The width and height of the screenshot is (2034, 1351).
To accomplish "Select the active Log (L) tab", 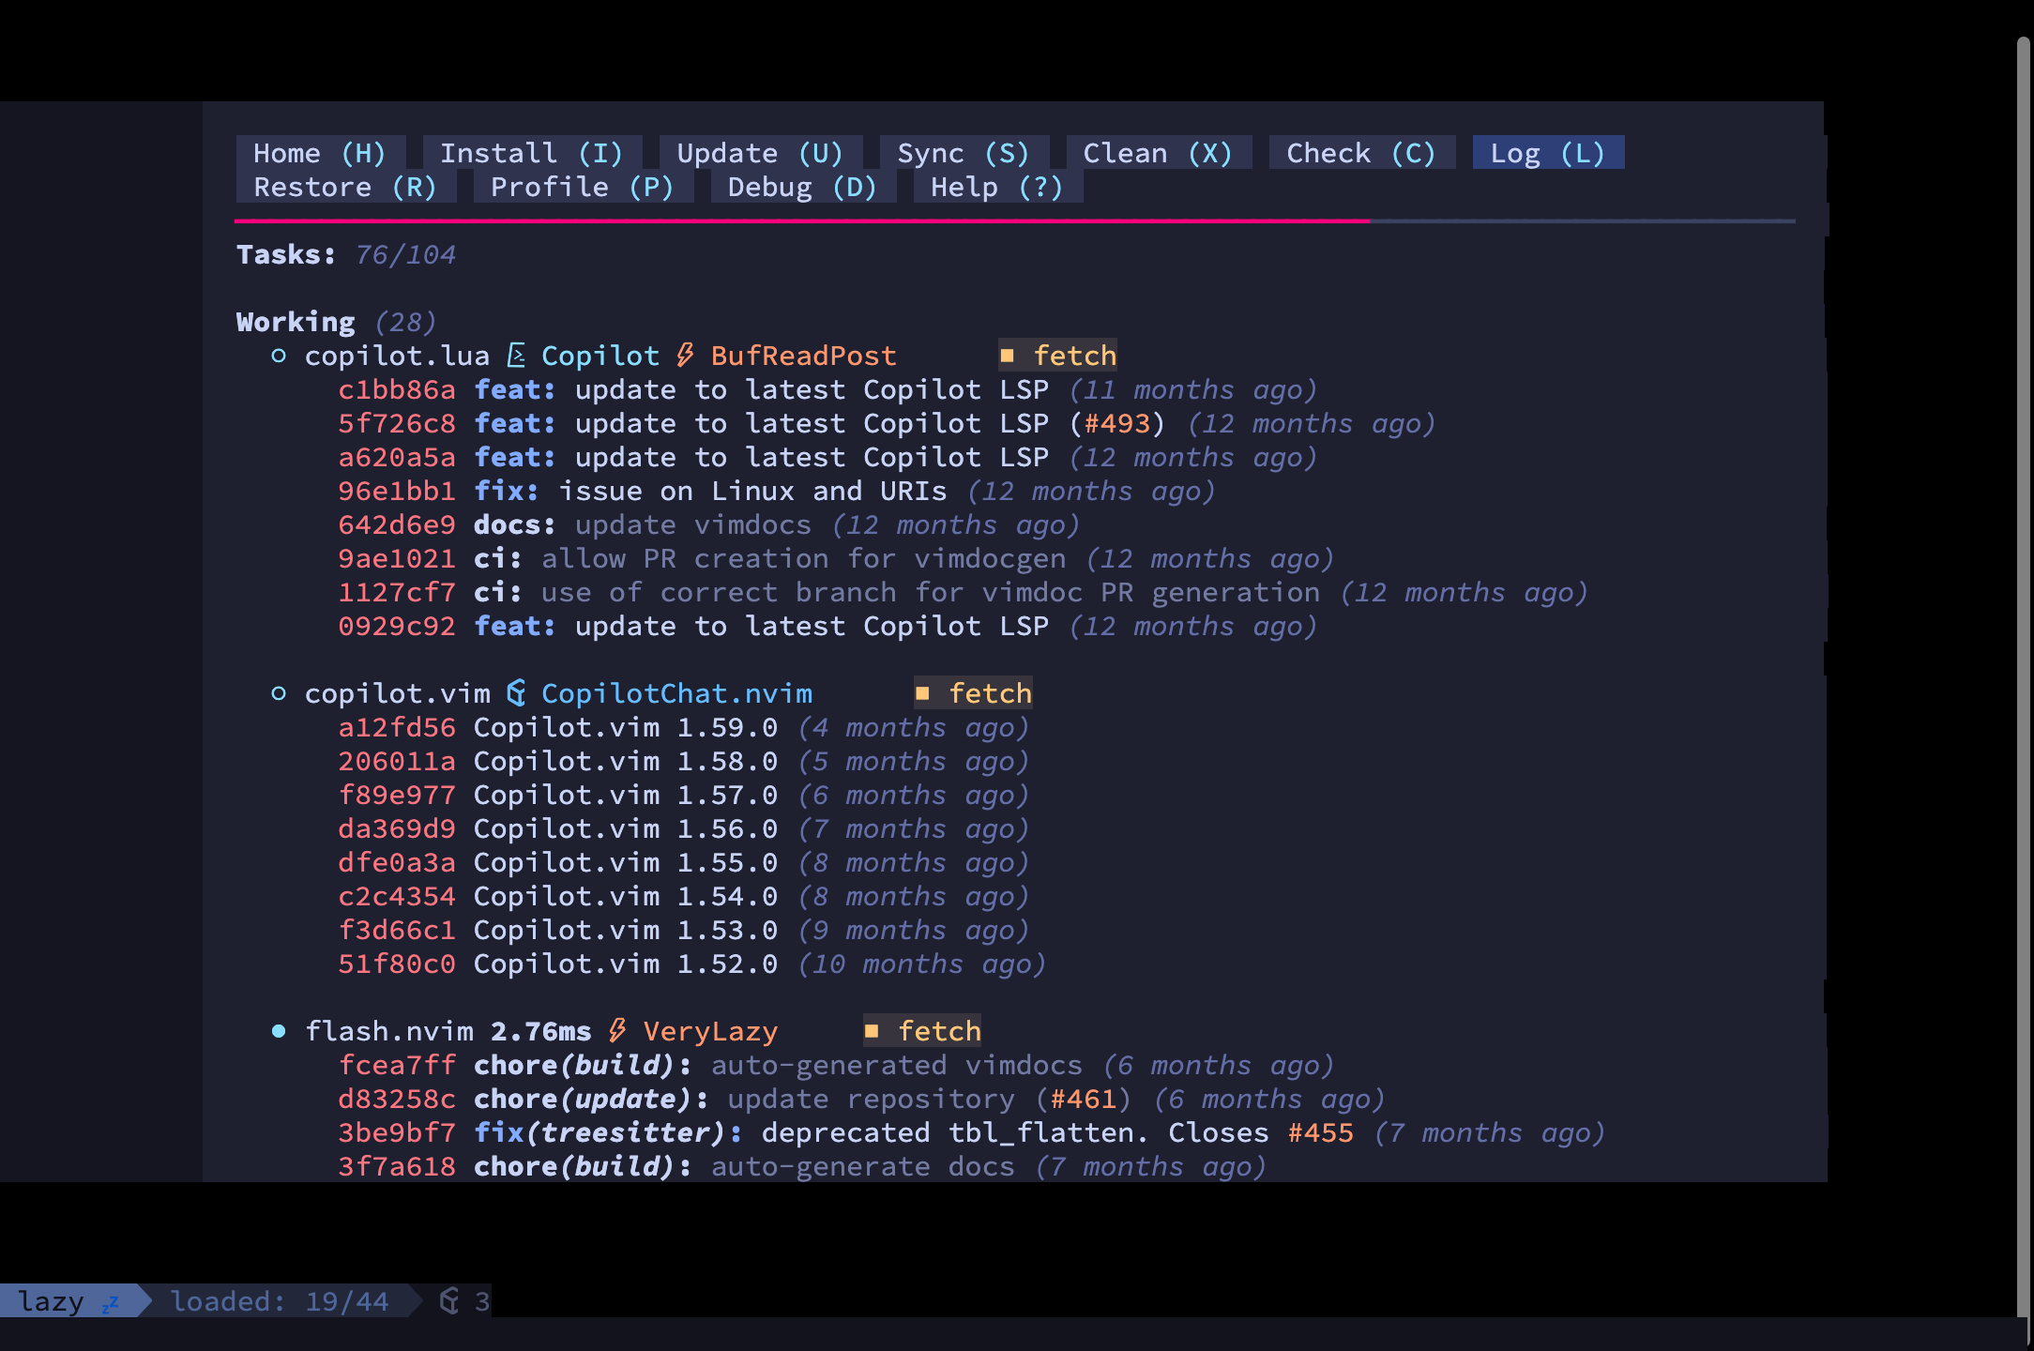I will pos(1548,153).
